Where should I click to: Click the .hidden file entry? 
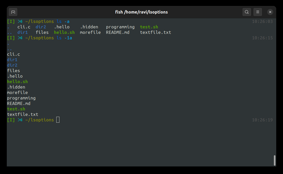(16, 87)
